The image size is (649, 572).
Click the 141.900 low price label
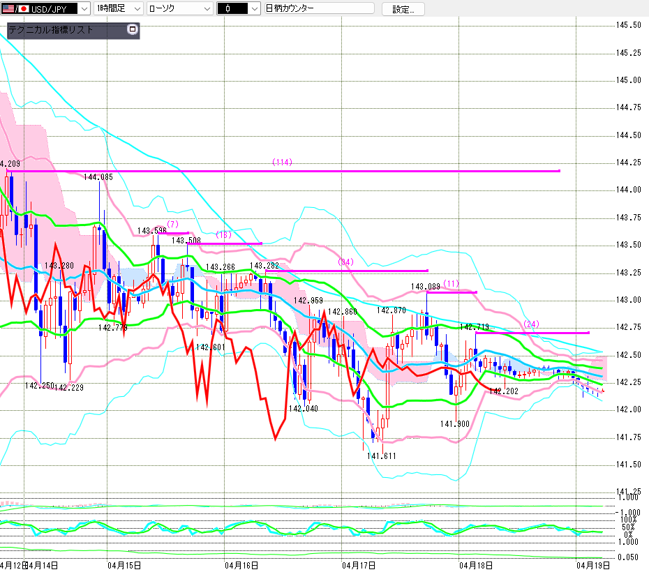coord(455,424)
